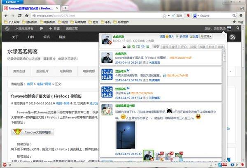The height and width of the screenshot is (168, 247).
Task: Bookmark this page with the star icon
Action: tap(165, 16)
